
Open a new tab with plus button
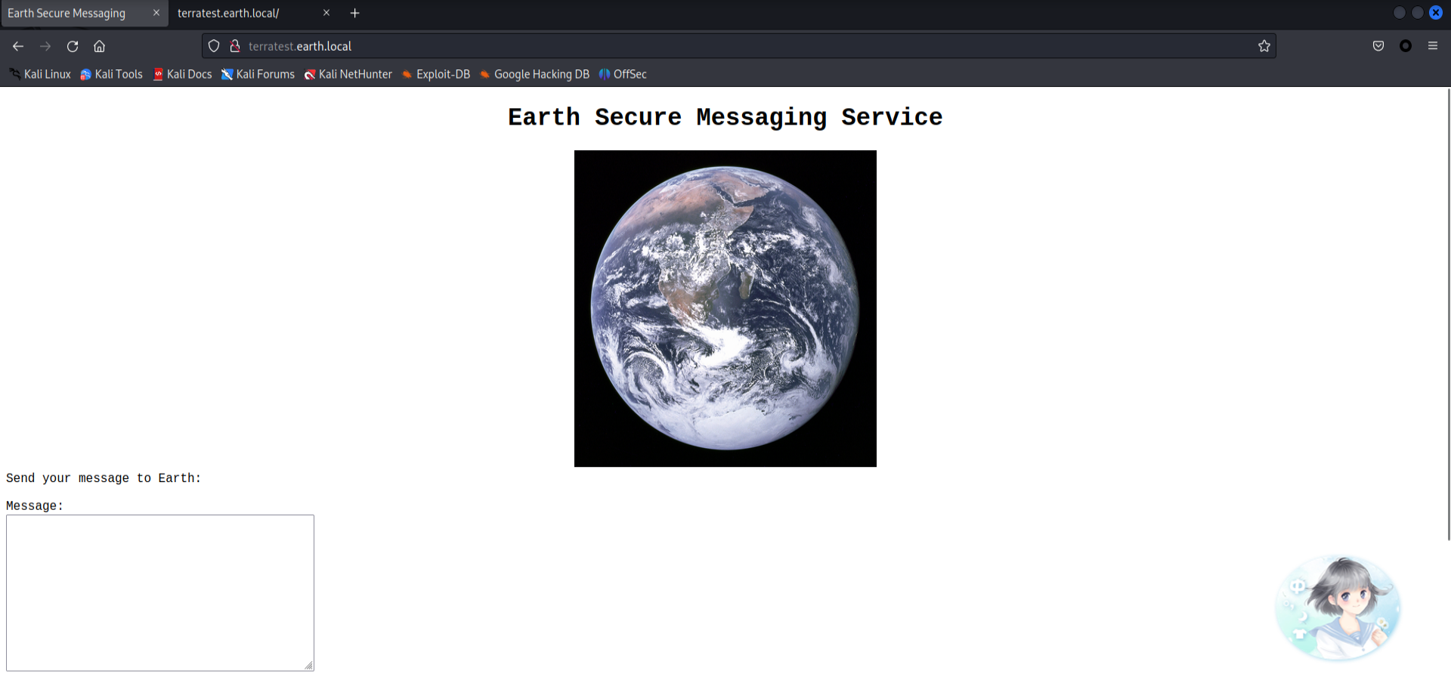pyautogui.click(x=354, y=13)
